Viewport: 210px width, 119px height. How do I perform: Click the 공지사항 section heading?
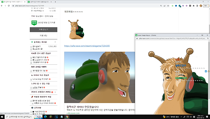pyautogui.click(x=38, y=108)
